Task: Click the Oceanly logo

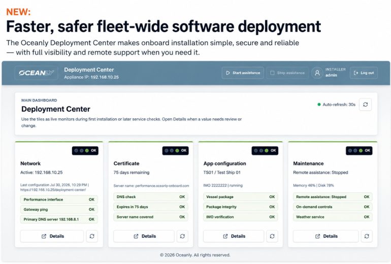Action: (37, 73)
